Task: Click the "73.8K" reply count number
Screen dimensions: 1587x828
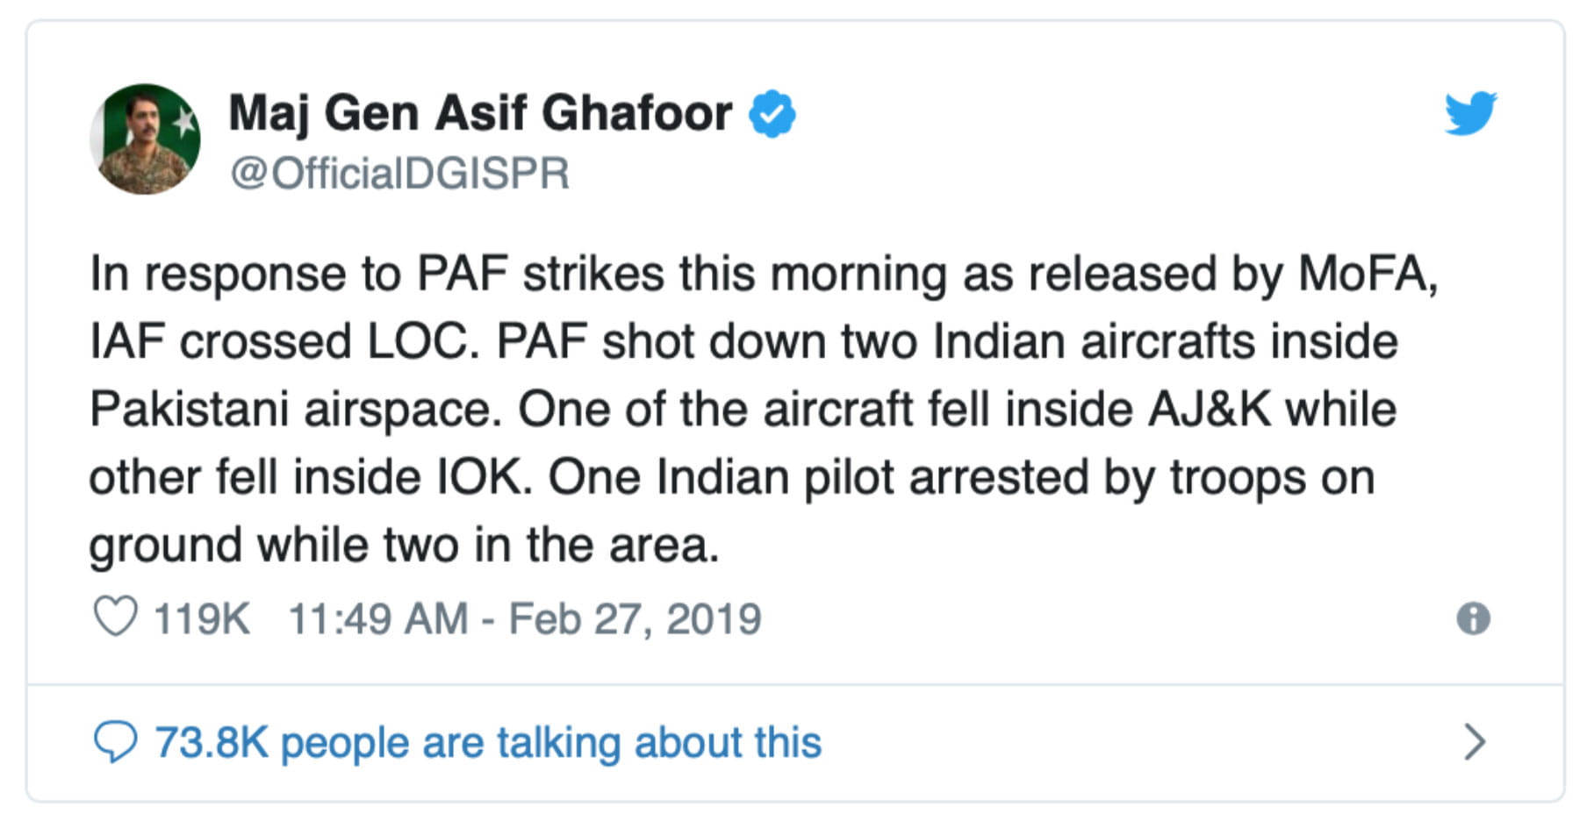Action: (x=212, y=742)
